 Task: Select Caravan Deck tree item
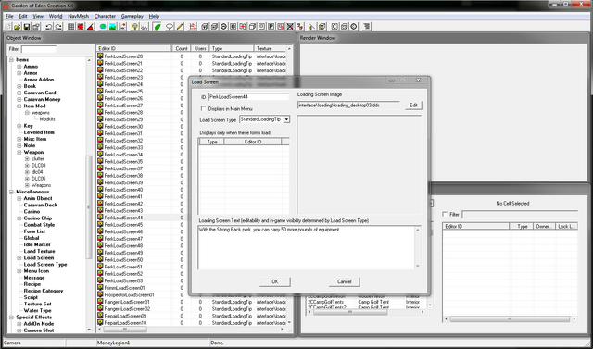tap(41, 206)
